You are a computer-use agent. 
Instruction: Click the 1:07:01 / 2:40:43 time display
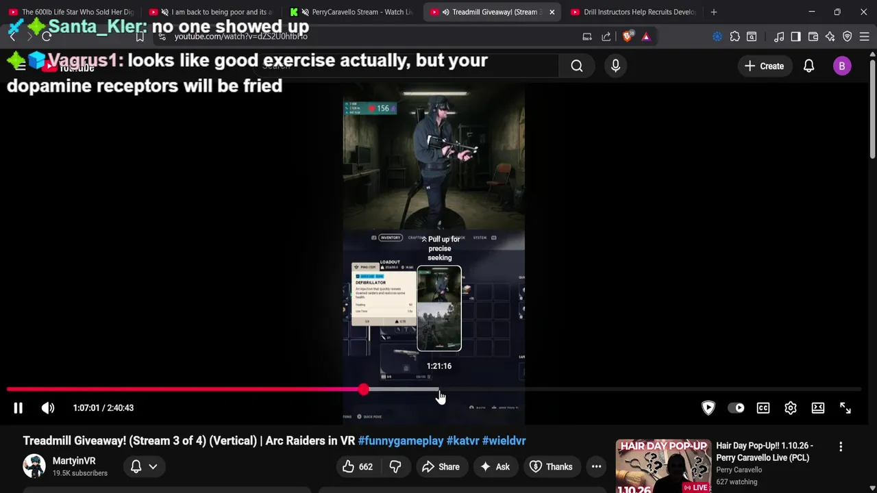(x=103, y=408)
